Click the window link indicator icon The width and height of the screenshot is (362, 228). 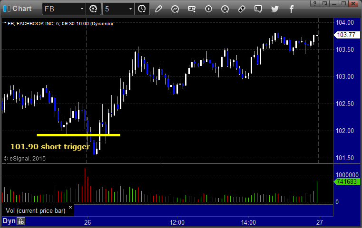point(7,9)
